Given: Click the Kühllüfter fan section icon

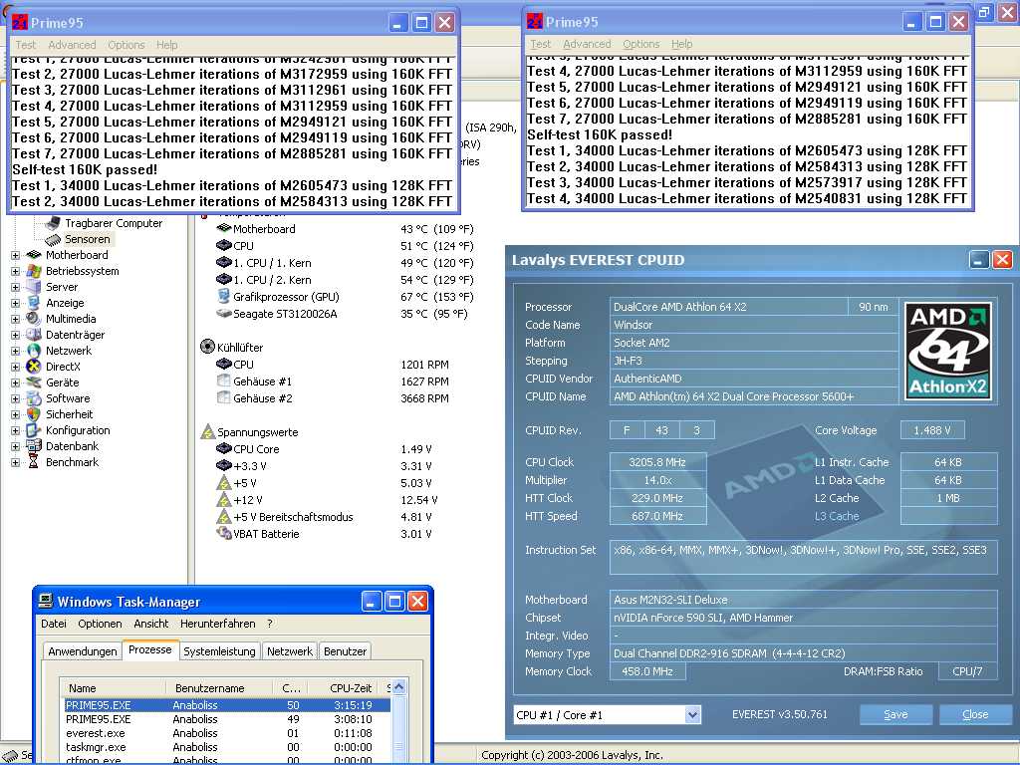Looking at the screenshot, I should [207, 347].
